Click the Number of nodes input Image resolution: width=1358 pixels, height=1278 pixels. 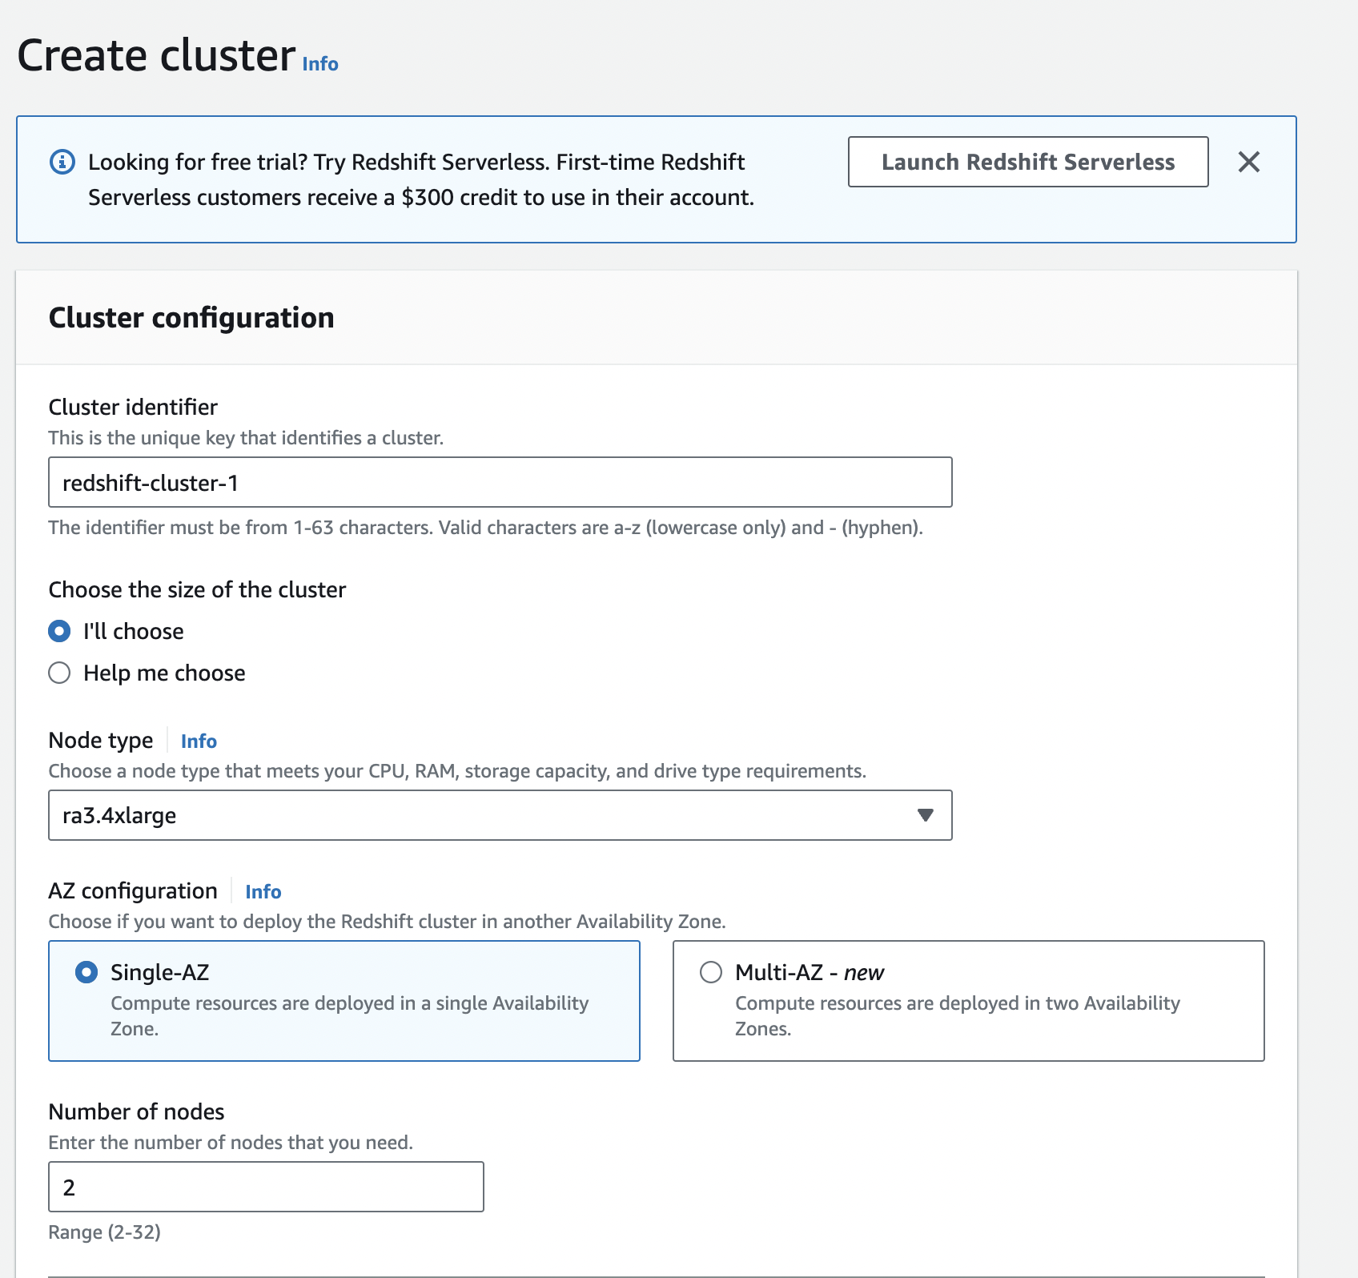266,1187
